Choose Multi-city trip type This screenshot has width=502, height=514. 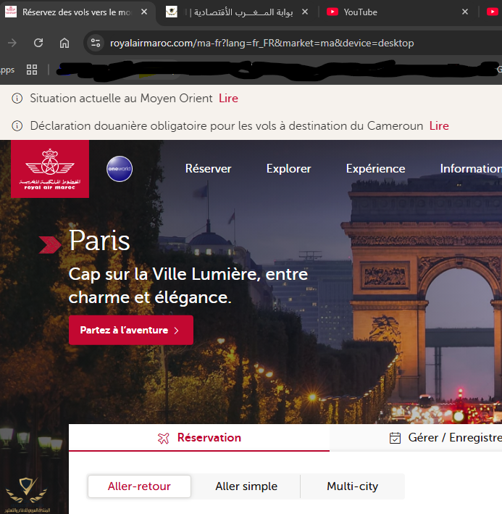[x=352, y=486]
